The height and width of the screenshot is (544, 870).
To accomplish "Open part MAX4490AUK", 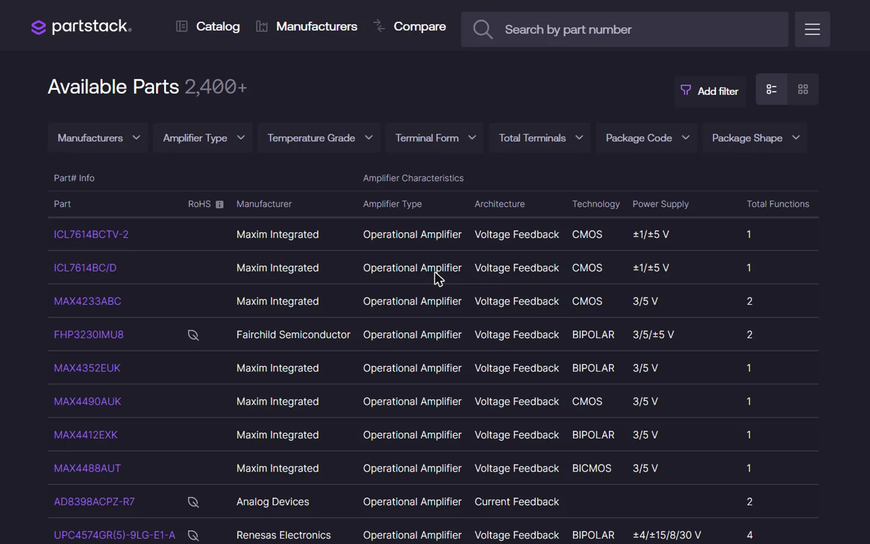I will (88, 401).
